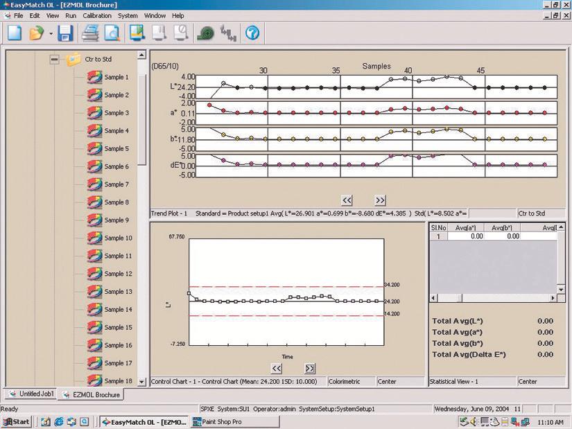The image size is (572, 429).
Task: Select Sample 12 in the tree
Action: 118,274
